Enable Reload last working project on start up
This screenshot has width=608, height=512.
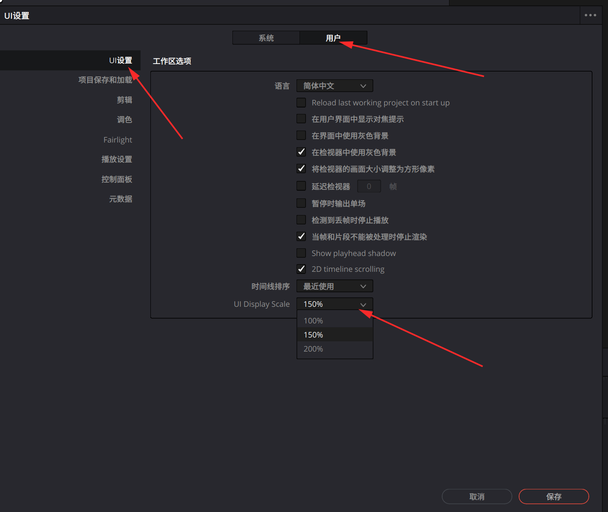click(301, 102)
